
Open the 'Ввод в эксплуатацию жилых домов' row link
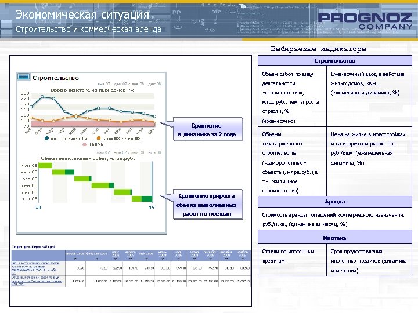35,268
